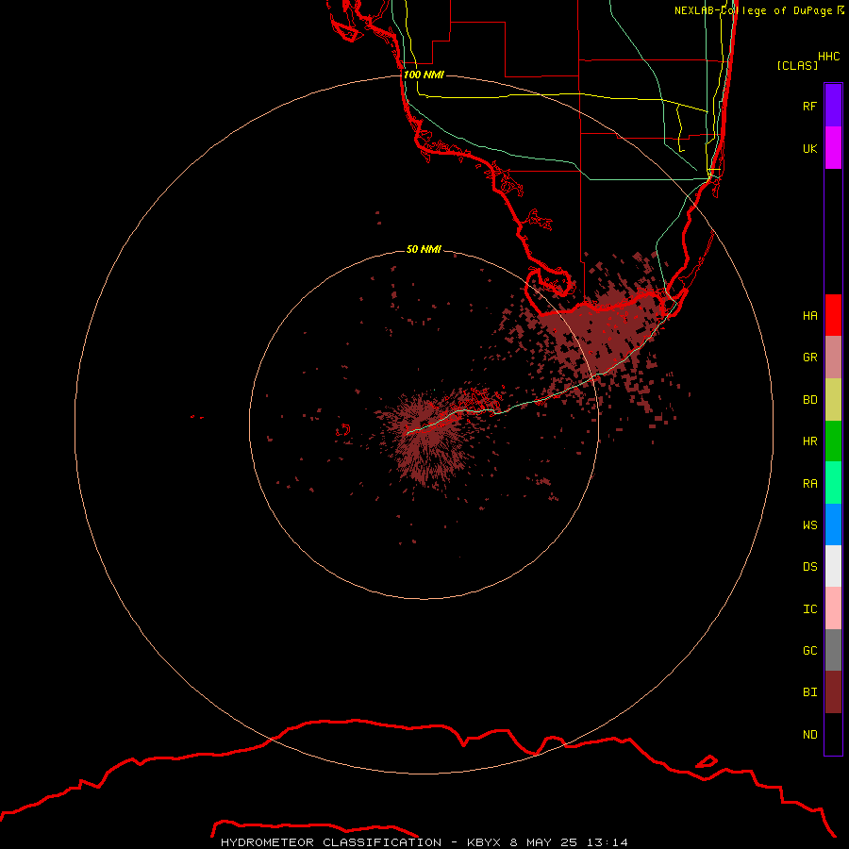
Task: Click the ND legend label
Action: tap(809, 735)
